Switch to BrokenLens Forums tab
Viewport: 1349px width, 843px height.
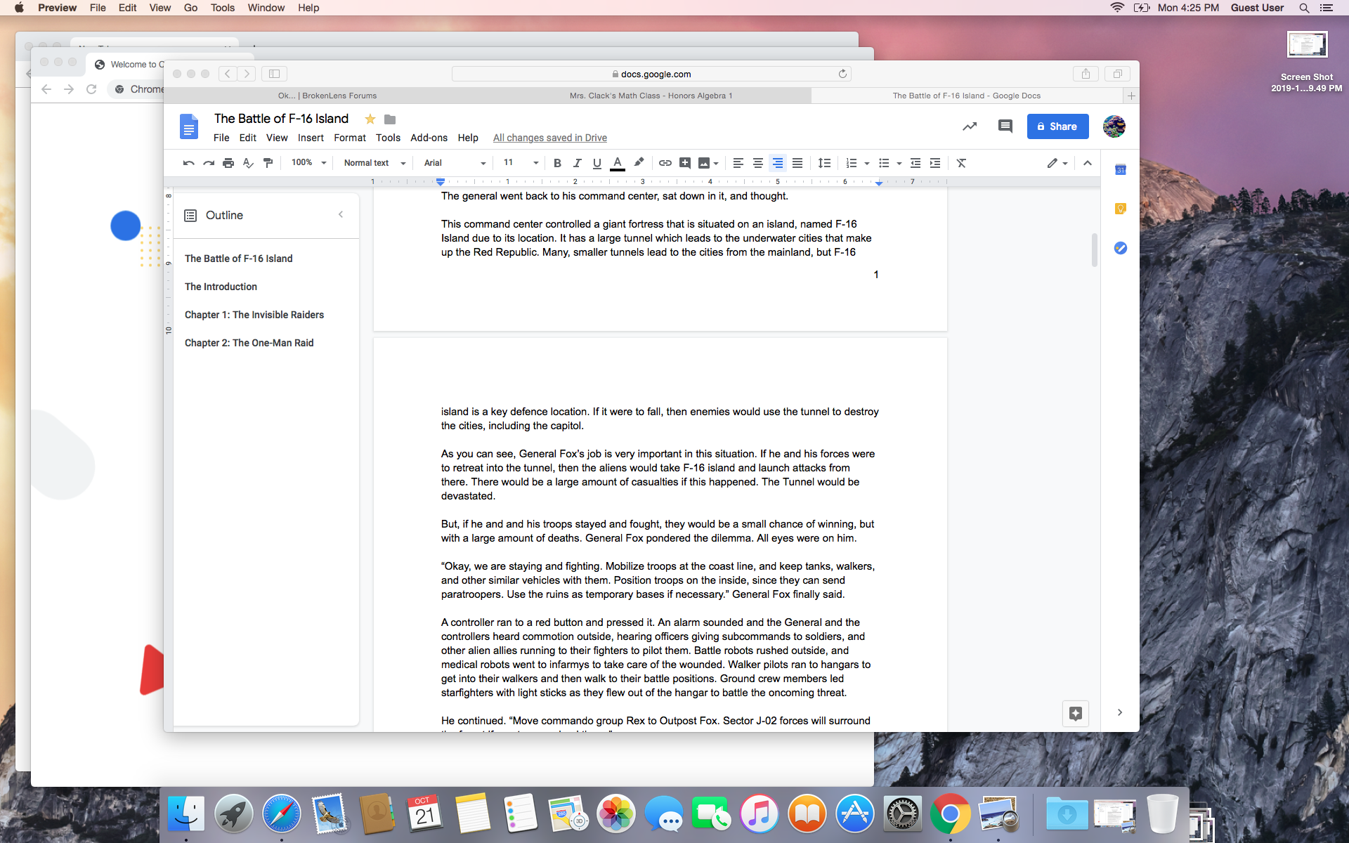[x=327, y=96]
